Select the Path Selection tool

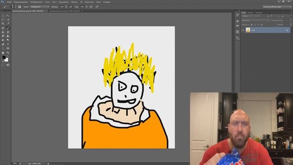pyautogui.click(x=3, y=49)
